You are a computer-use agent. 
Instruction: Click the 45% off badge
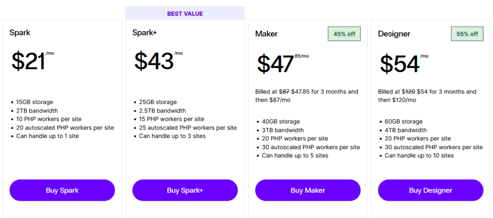344,34
